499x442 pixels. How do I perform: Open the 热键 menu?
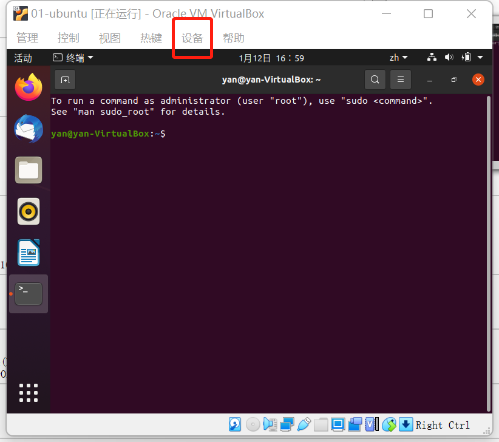pos(151,38)
